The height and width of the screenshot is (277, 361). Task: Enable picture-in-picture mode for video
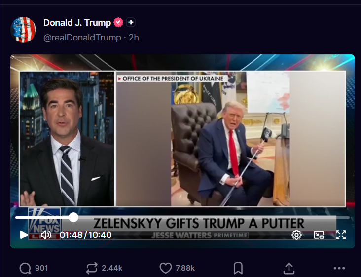click(x=319, y=235)
